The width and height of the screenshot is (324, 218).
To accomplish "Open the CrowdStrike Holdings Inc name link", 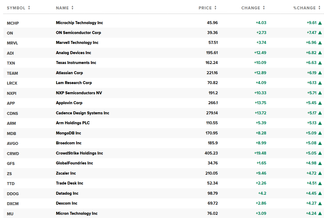I will pyautogui.click(x=80, y=153).
